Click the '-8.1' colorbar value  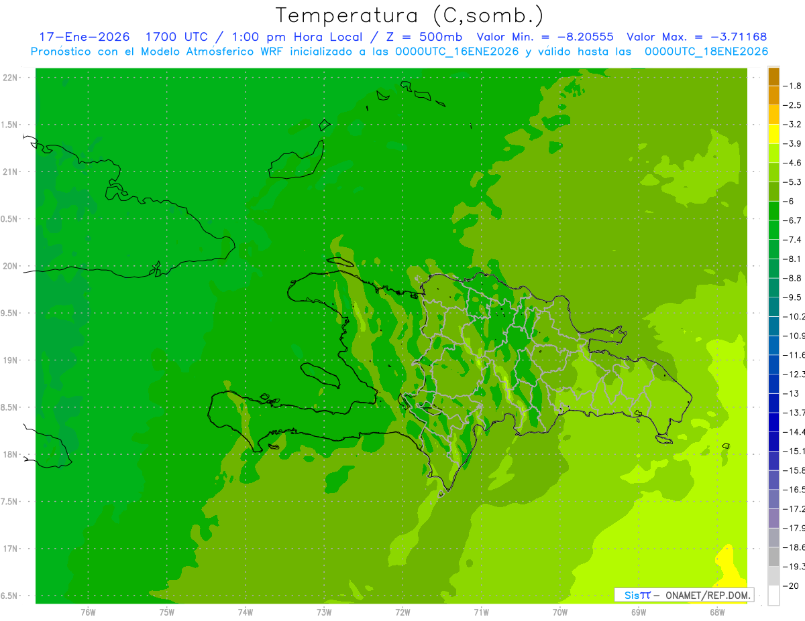click(793, 259)
